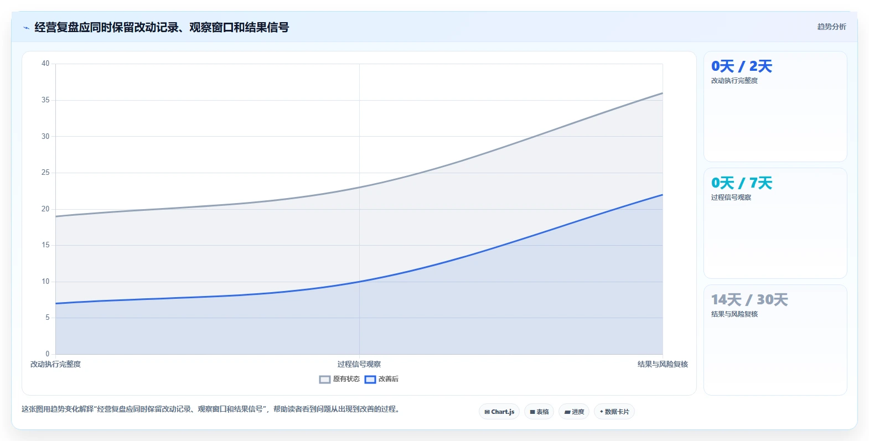Viewport: 869px width, 441px height.
Task: Toggle the 改善后 legend swatch
Action: click(370, 380)
